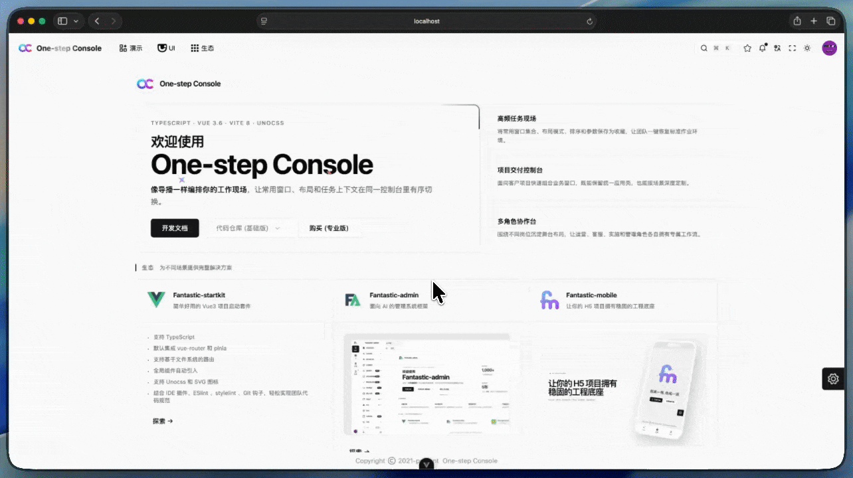
Task: Click the browser forward arrow
Action: (x=114, y=21)
